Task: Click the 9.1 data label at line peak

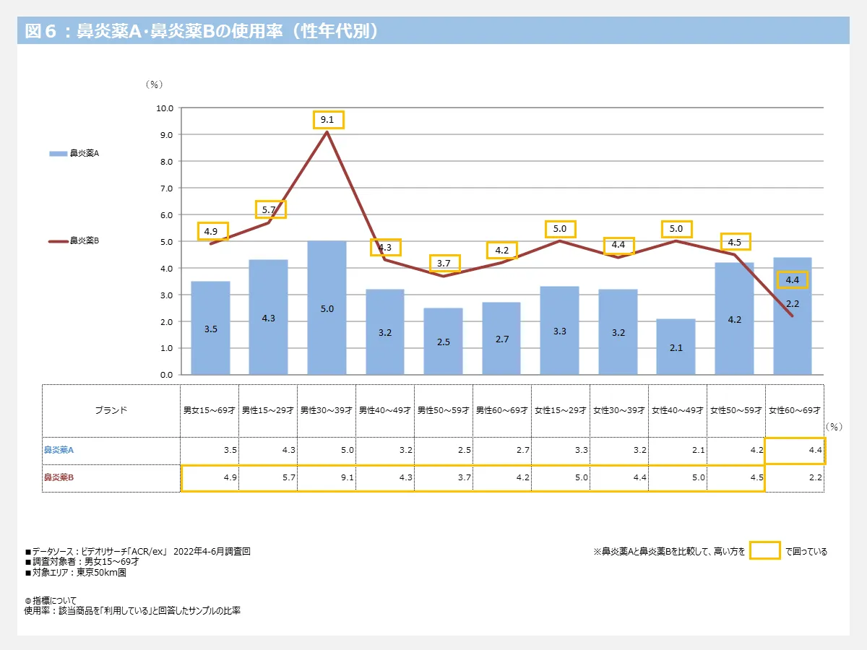Action: pos(328,120)
